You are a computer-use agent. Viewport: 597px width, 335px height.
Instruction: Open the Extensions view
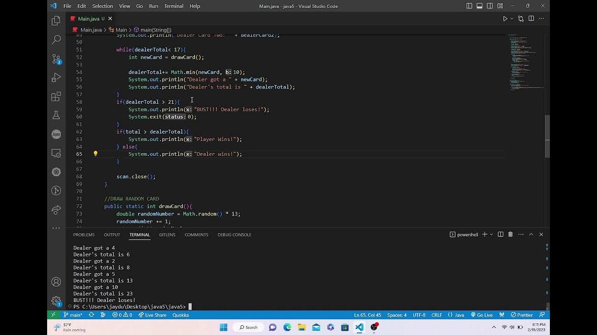click(56, 96)
